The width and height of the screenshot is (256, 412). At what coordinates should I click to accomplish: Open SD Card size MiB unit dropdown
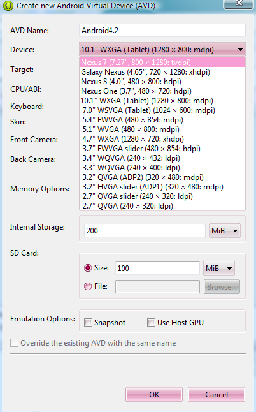(219, 269)
